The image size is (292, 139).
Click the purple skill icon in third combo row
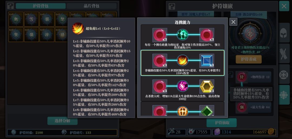(182, 86)
